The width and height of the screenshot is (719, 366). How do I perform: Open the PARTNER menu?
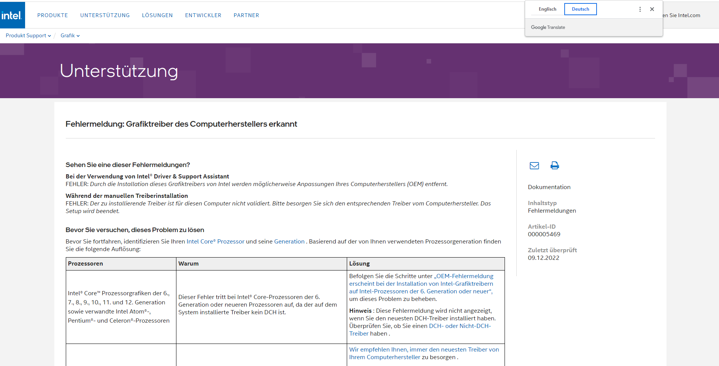(246, 15)
